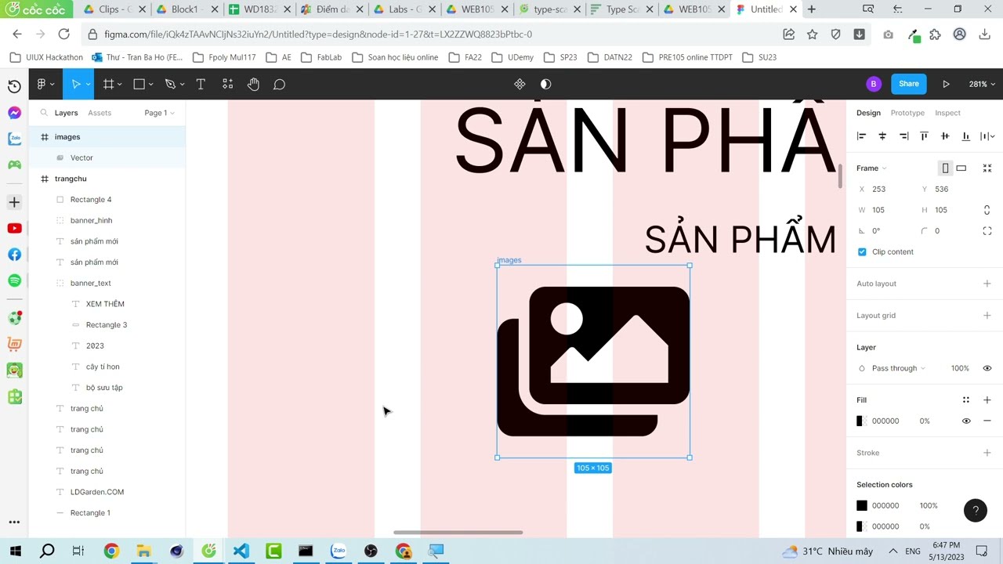Click the Share button
The width and height of the screenshot is (1003, 564).
tap(909, 84)
